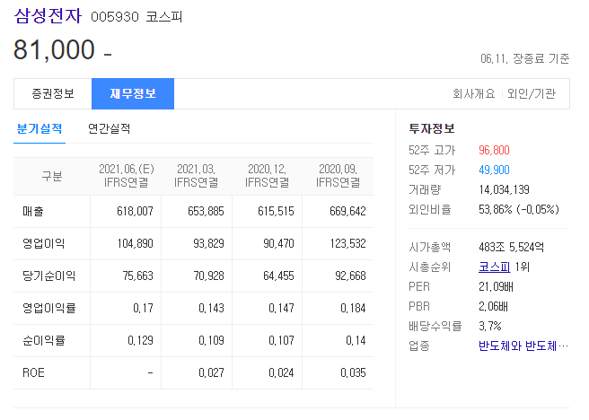The width and height of the screenshot is (589, 420).
Task: Open the 반도체와 반도체 industry link
Action: 523,346
